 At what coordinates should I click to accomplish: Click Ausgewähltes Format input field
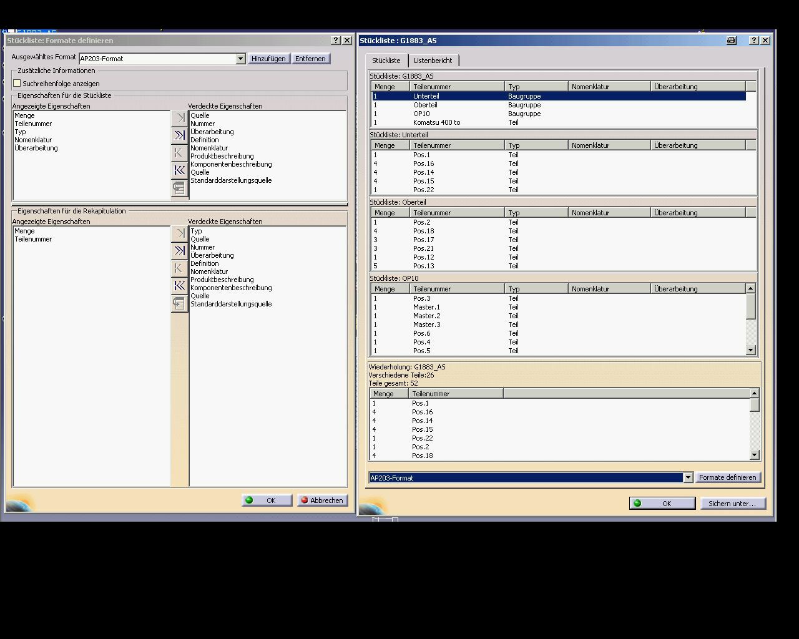point(157,59)
